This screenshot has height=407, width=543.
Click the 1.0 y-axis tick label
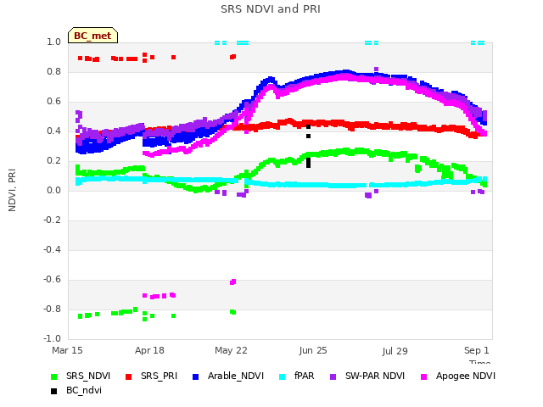click(x=53, y=42)
